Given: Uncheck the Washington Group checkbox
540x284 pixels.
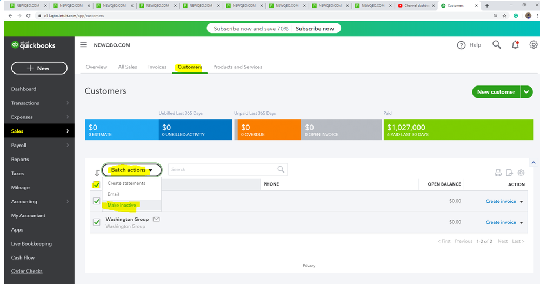Looking at the screenshot, I should (96, 222).
